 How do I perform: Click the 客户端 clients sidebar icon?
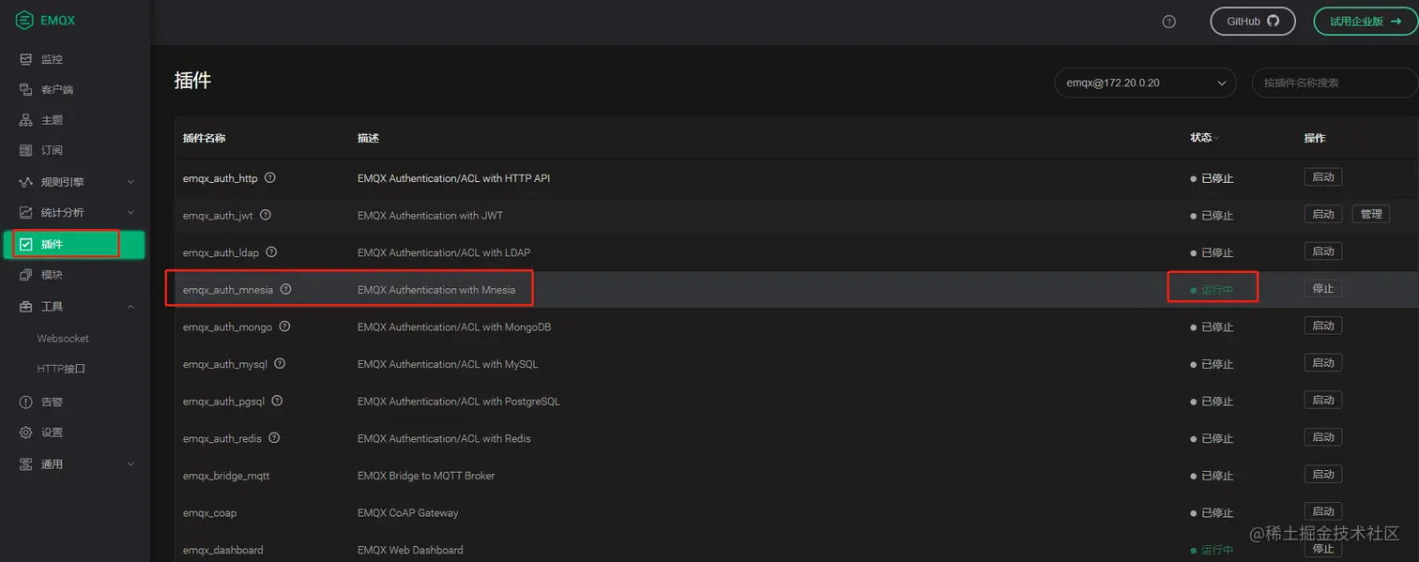[x=25, y=89]
